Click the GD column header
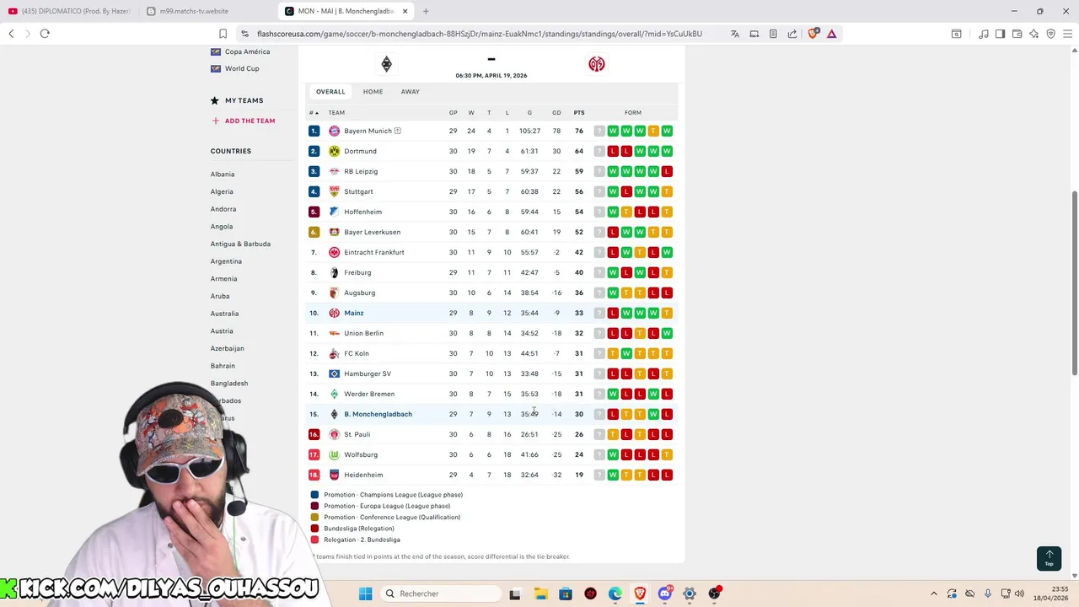This screenshot has width=1079, height=607. pyautogui.click(x=556, y=113)
